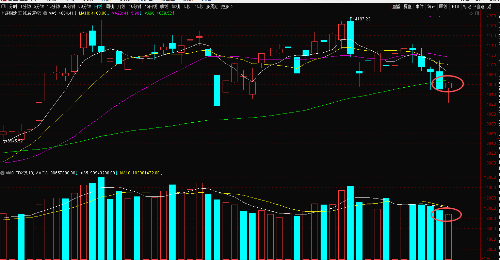
Task: Click the flag marker at 4197.23 high
Action: 352,18
